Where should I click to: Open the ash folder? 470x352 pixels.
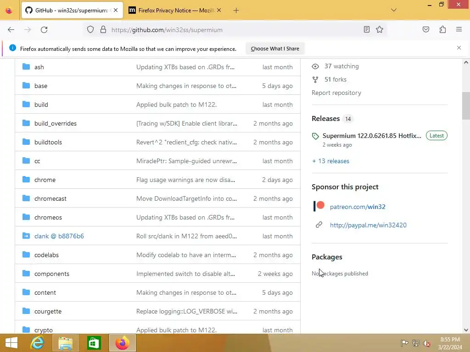coord(39,67)
